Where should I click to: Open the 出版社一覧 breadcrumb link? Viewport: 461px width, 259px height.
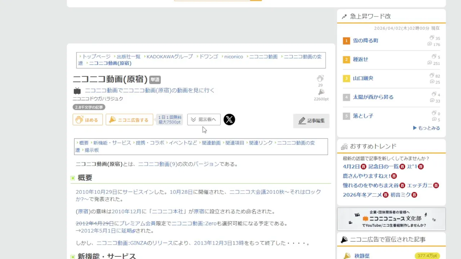tap(129, 56)
